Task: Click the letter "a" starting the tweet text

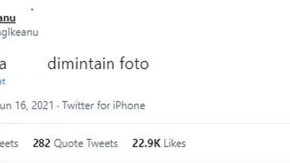Action: [3, 65]
